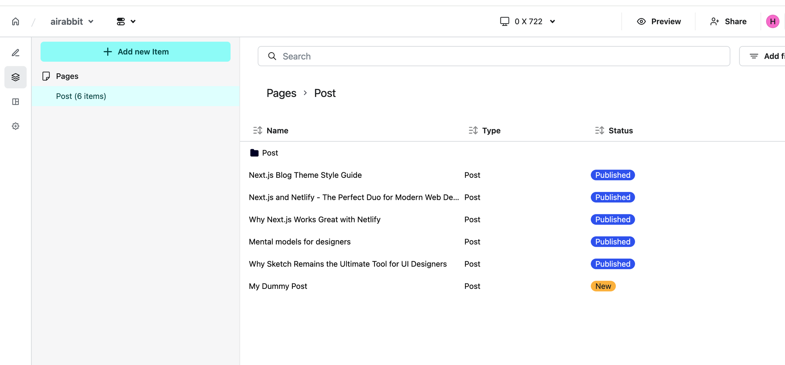Viewport: 785px width, 365px height.
Task: Click the Add filter button
Action: click(x=762, y=56)
